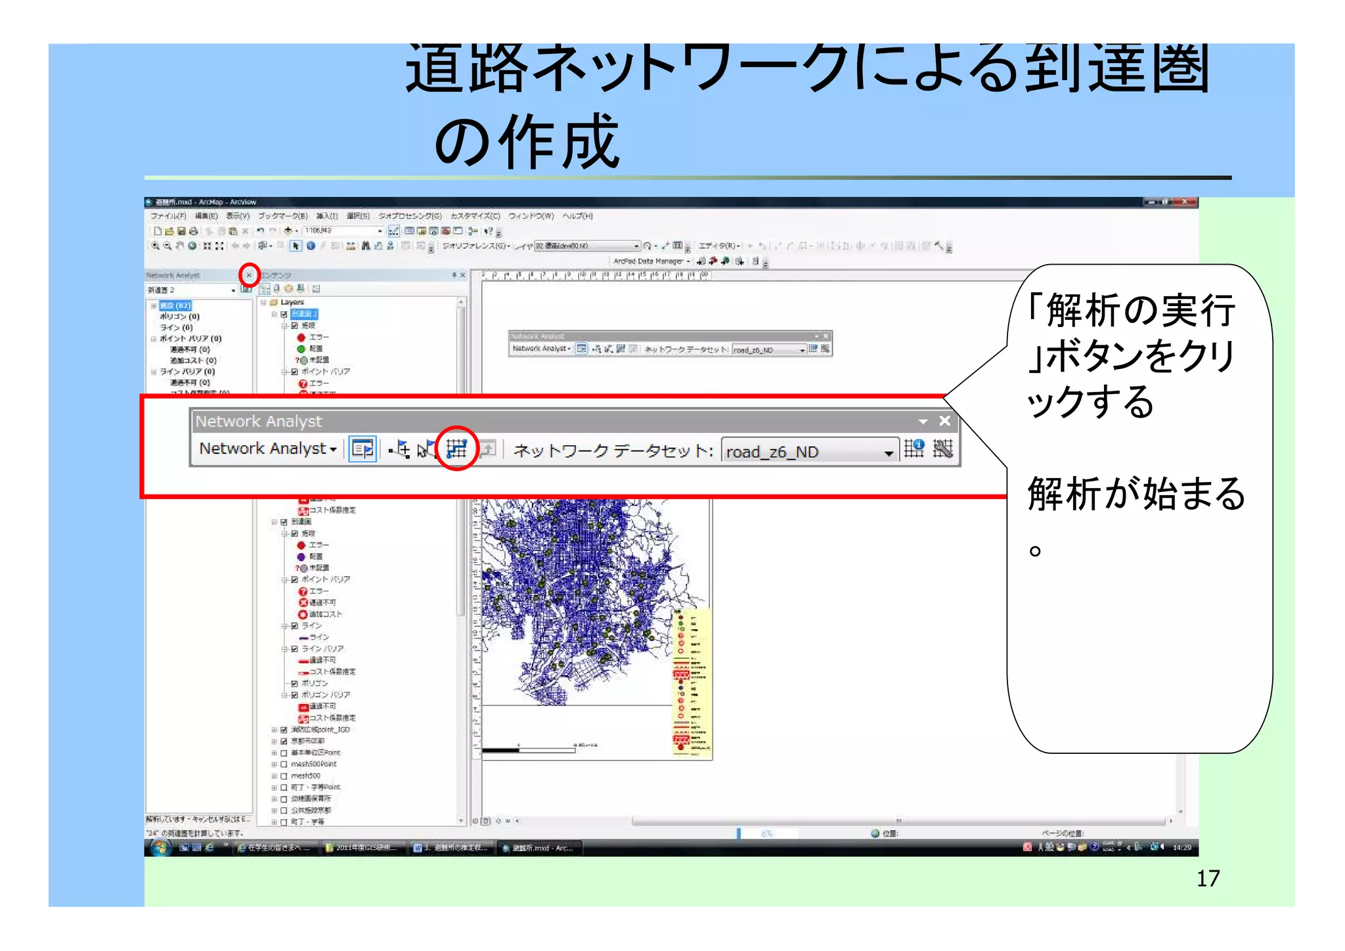Click Build Network Dataset icon in magnified toolbar
The image size is (1345, 951).
pyautogui.click(x=943, y=449)
